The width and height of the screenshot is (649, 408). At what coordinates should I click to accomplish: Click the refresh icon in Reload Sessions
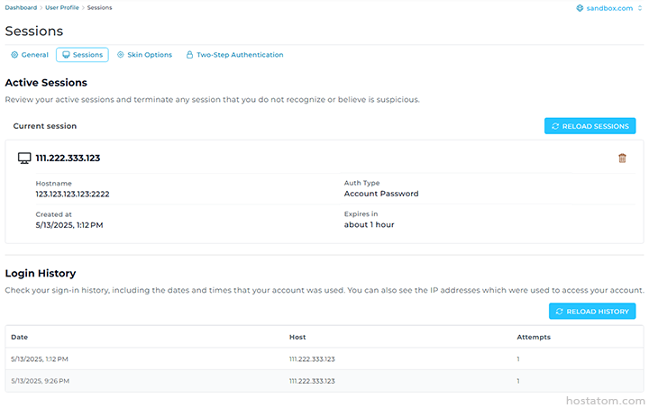555,126
